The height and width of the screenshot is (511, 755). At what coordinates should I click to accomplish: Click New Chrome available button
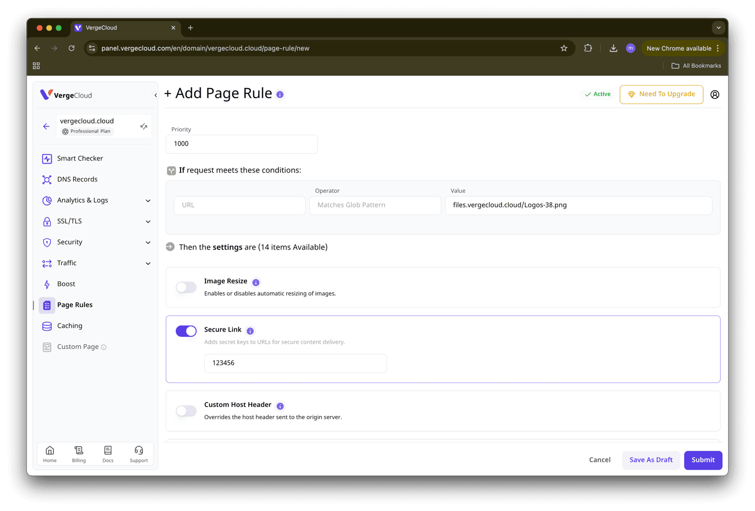pos(682,48)
